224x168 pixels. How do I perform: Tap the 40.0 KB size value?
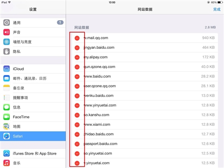coord(208,67)
